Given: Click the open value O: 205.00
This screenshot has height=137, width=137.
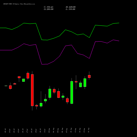Looking at the screenshot, I should pos(48,9).
